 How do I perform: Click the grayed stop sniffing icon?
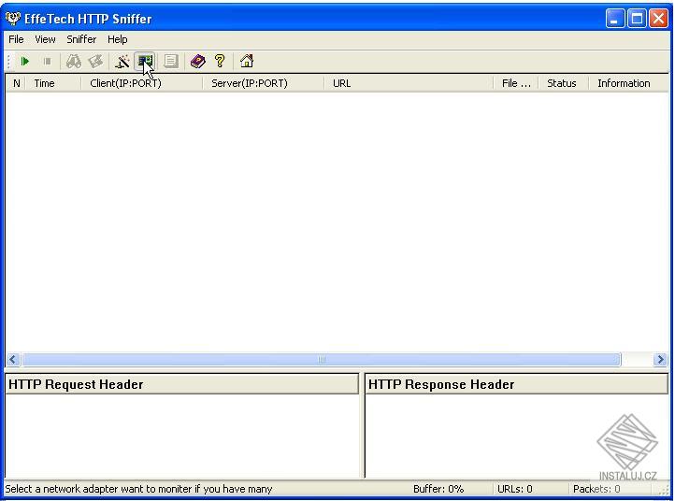[x=48, y=62]
